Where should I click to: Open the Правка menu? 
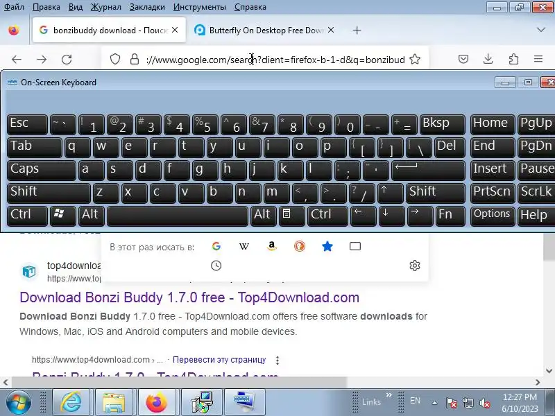coord(46,7)
